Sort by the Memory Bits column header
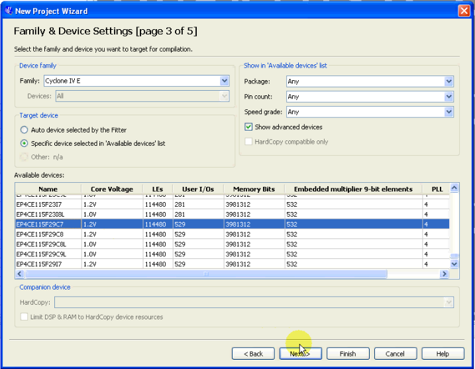Image resolution: width=475 pixels, height=369 pixels. tap(254, 189)
